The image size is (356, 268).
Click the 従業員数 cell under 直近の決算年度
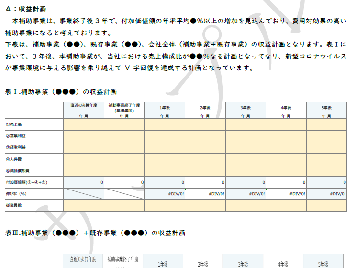pyautogui.click(x=84, y=205)
